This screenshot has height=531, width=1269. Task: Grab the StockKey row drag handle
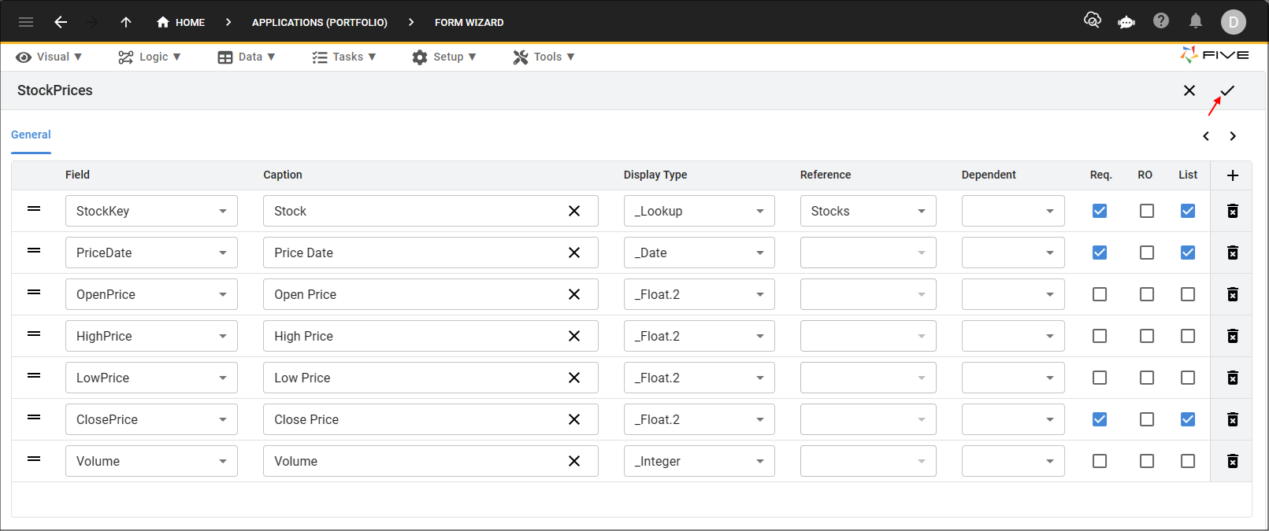[x=34, y=209]
